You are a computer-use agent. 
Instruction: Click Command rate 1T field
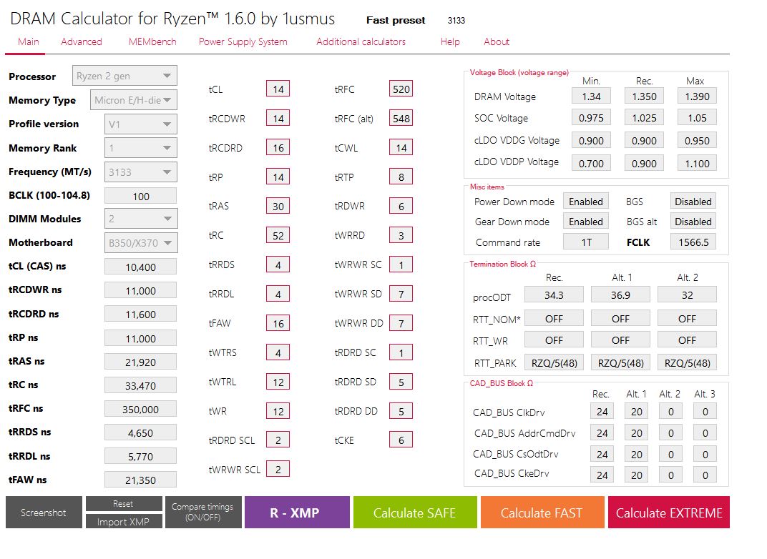pyautogui.click(x=586, y=242)
